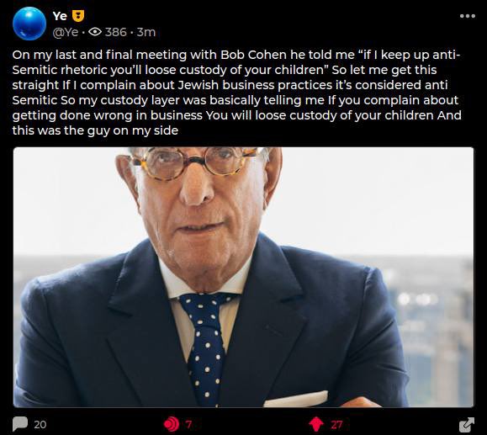Click the share icon at bottom right
The image size is (487, 435).
(x=467, y=424)
